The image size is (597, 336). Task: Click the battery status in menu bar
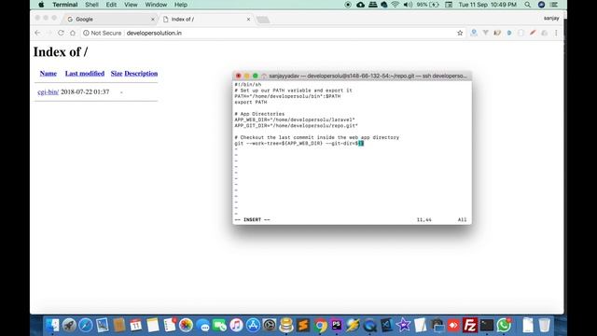pos(428,5)
